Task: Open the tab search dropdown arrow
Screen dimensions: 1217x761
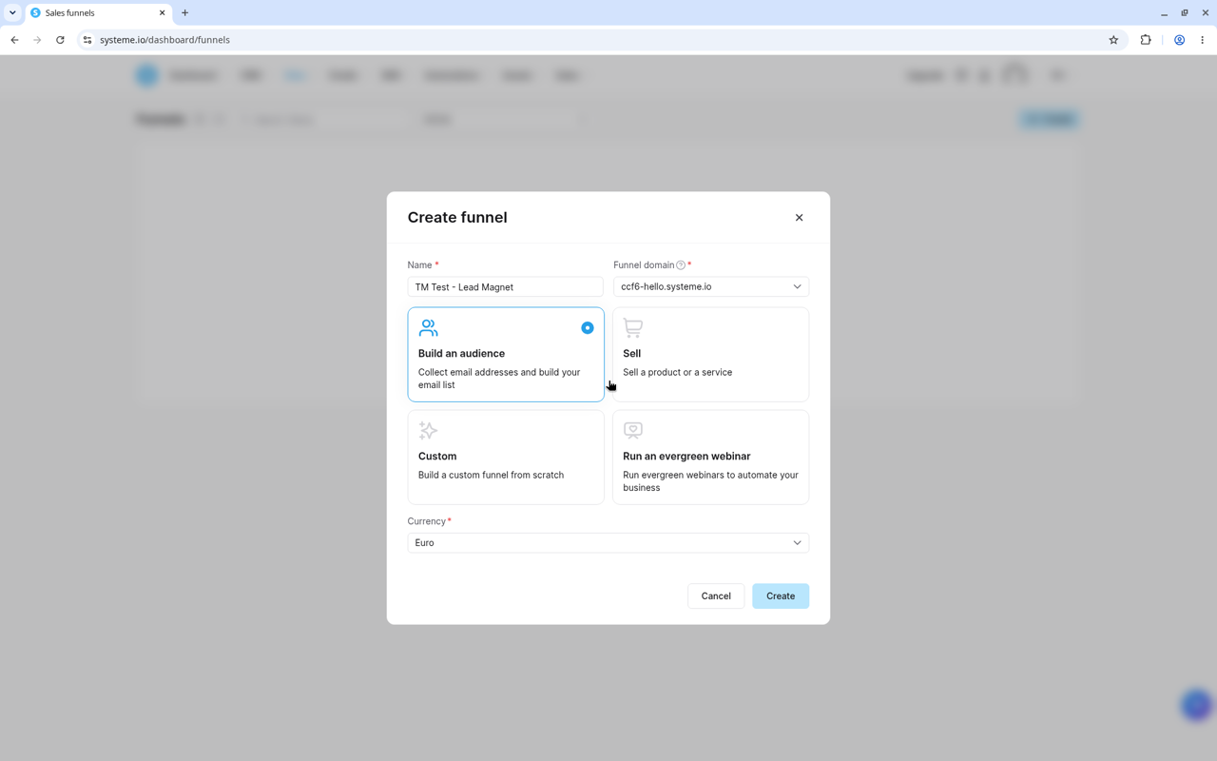Action: pyautogui.click(x=12, y=13)
